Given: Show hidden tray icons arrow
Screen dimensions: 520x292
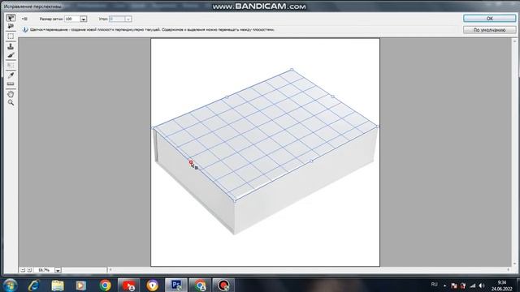Looking at the screenshot, I should click(444, 286).
